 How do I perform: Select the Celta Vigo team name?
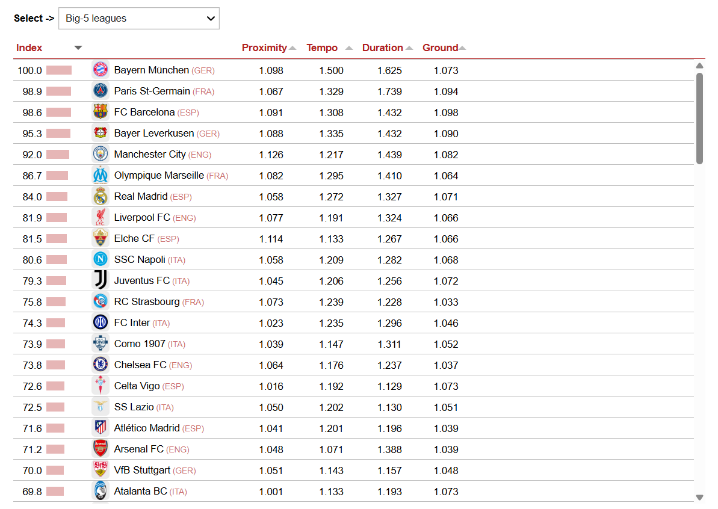coord(137,386)
